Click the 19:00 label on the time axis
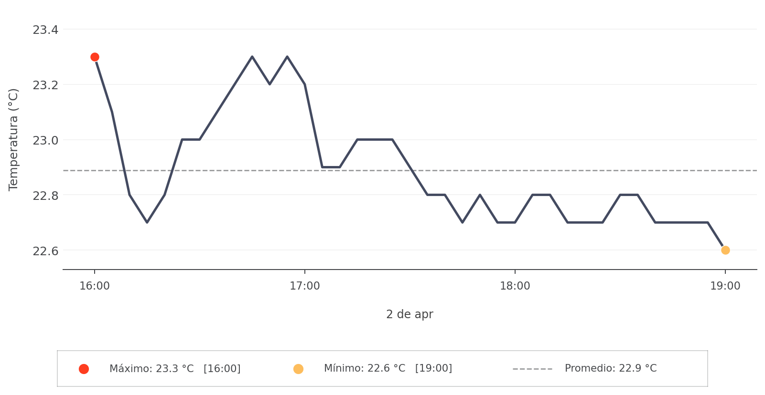 [x=725, y=286]
